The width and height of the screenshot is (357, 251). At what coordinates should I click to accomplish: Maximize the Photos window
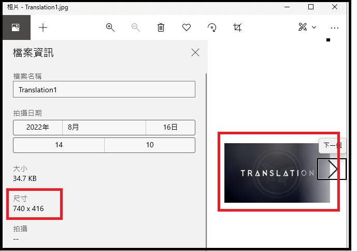pyautogui.click(x=311, y=7)
